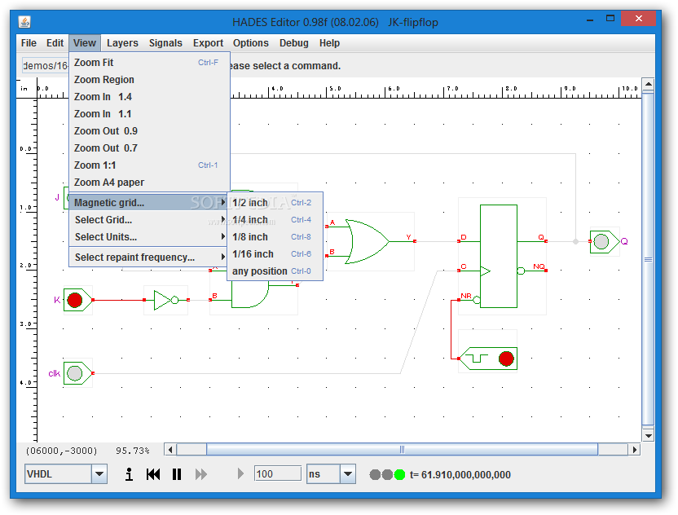Choose Zoom A4 paper entry
Image resolution: width=678 pixels, height=515 pixels.
149,183
